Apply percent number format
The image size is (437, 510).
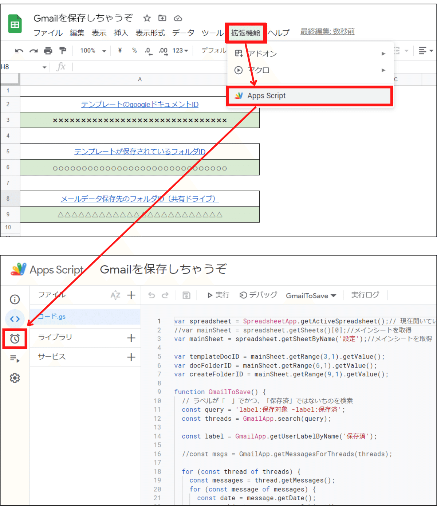pyautogui.click(x=134, y=51)
